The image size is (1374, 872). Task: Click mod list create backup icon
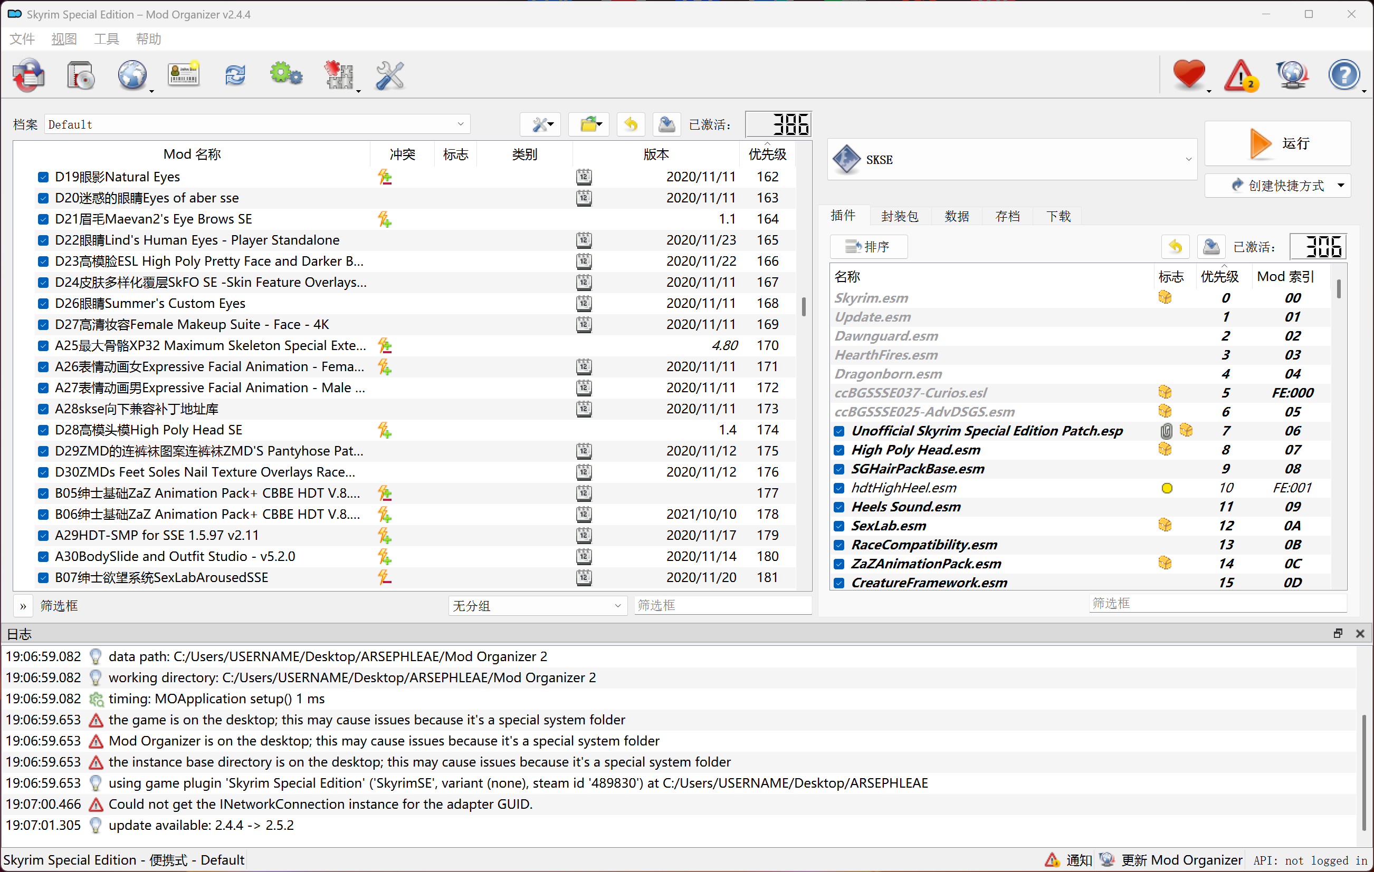(x=666, y=124)
